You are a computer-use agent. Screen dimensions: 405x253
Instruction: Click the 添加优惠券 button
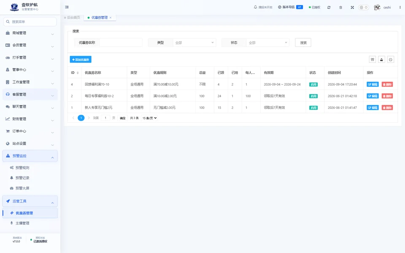pyautogui.click(x=81, y=59)
